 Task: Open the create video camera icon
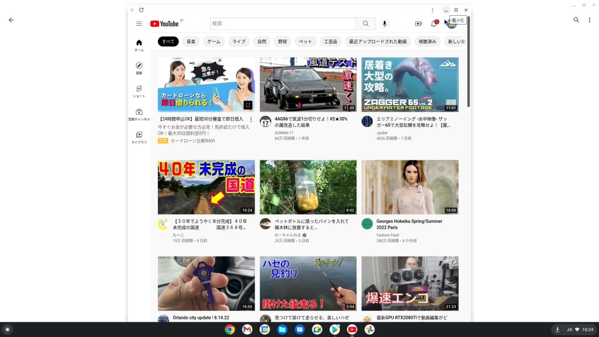(418, 24)
